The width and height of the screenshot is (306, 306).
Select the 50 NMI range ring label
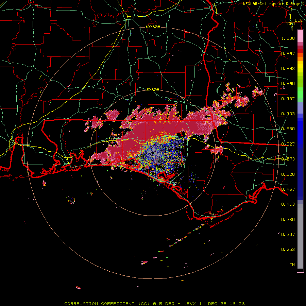(x=153, y=90)
